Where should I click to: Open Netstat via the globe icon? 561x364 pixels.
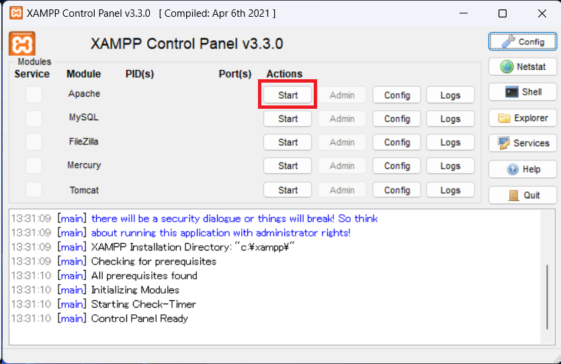522,66
